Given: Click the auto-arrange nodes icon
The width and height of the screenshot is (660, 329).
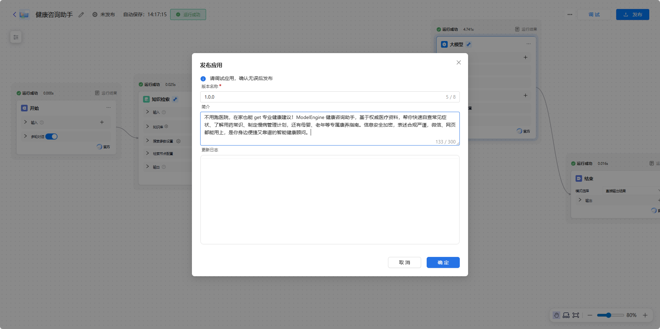Looking at the screenshot, I should point(566,315).
